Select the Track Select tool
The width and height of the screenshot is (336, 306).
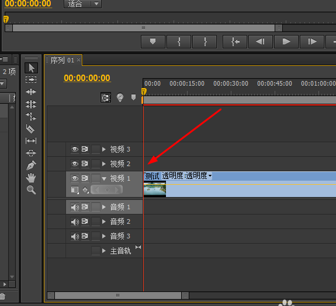pyautogui.click(x=31, y=80)
